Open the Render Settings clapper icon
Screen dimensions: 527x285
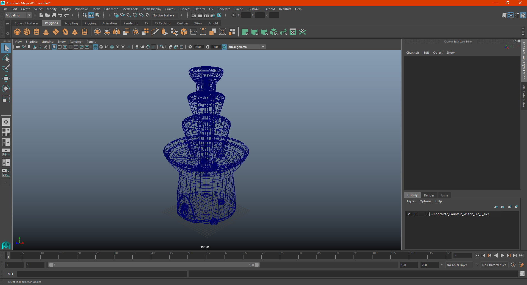click(x=213, y=15)
